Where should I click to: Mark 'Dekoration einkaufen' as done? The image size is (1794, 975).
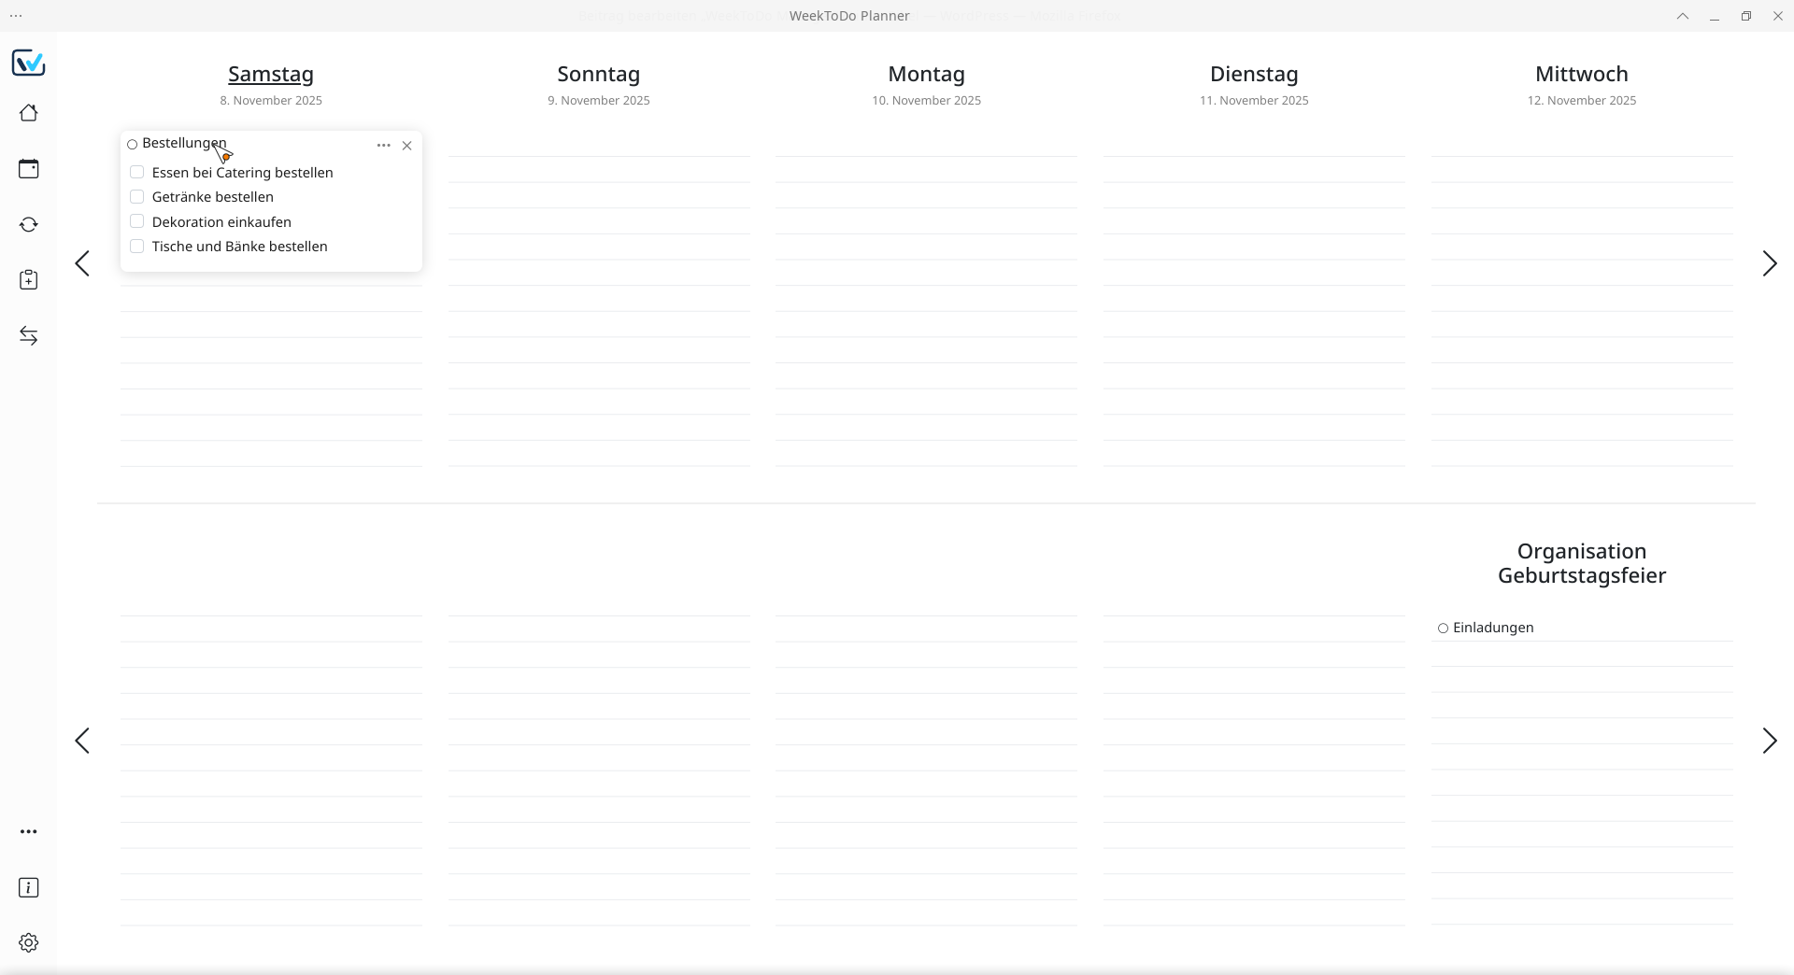(x=137, y=221)
